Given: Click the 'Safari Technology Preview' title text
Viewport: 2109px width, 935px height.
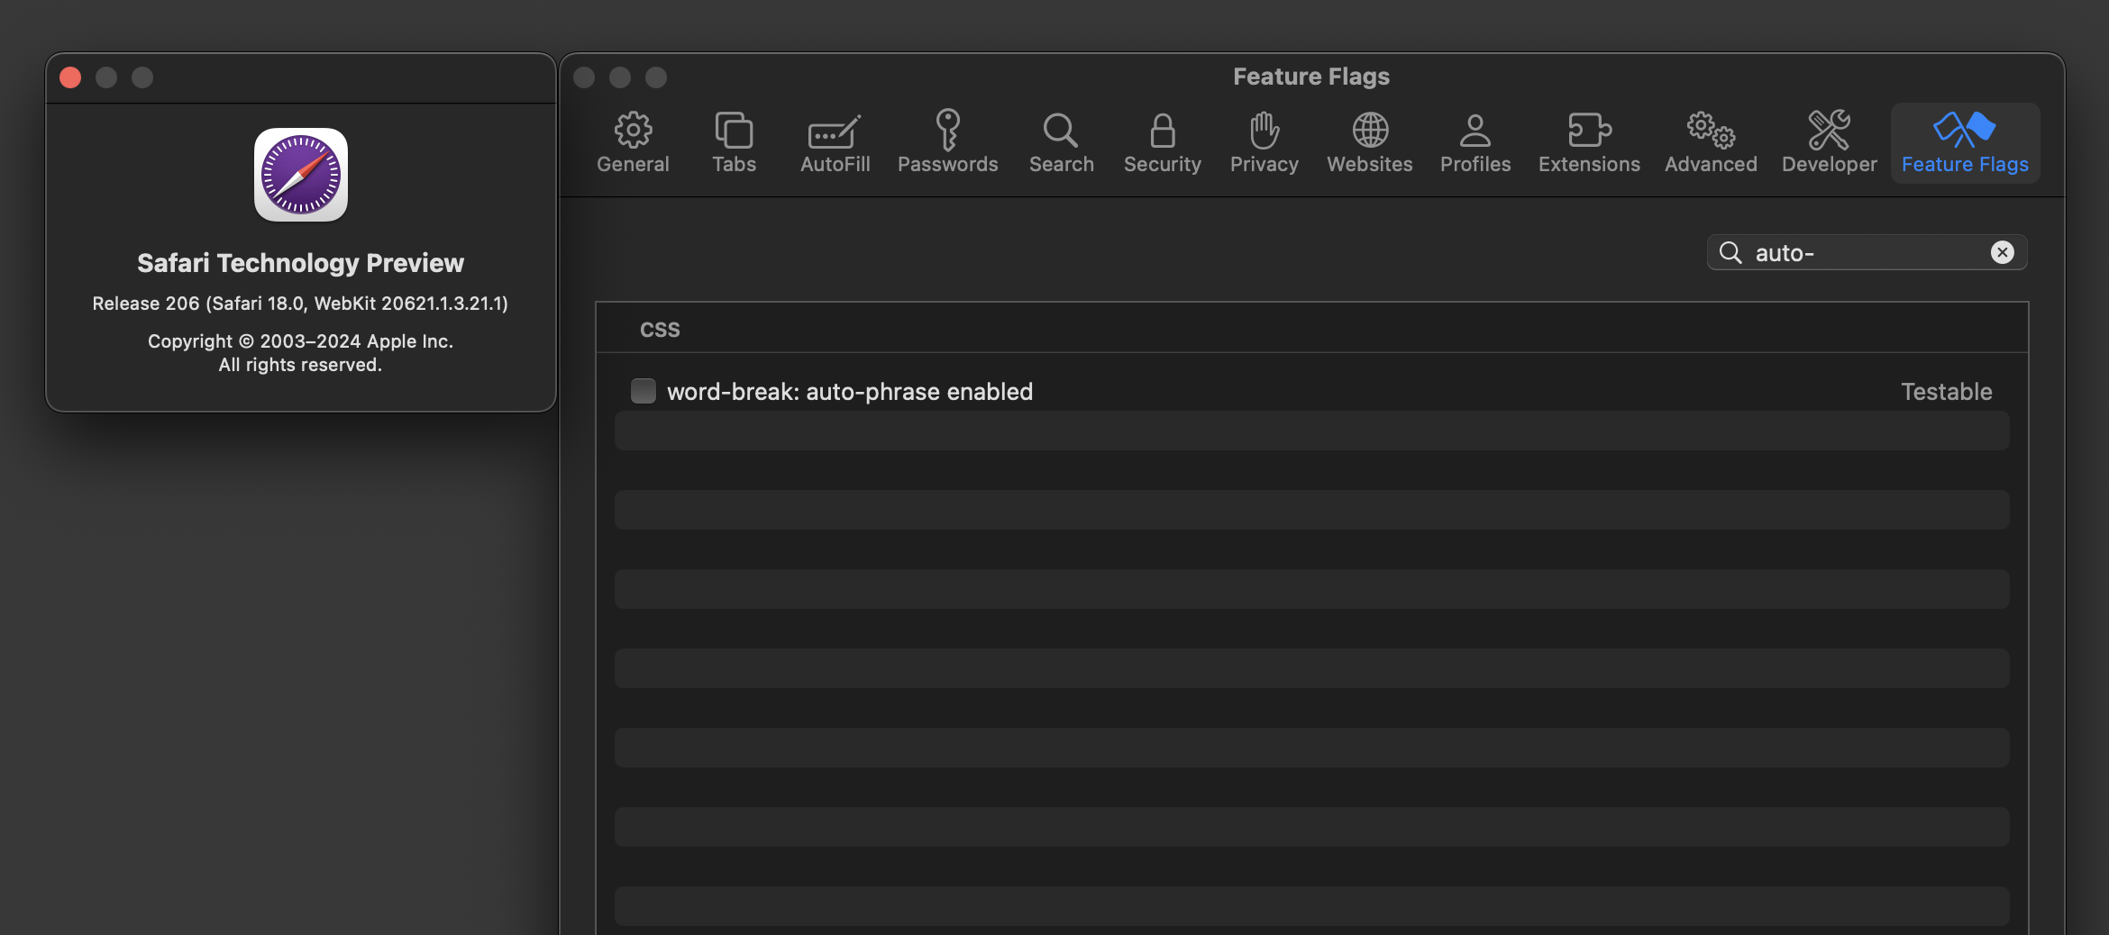Looking at the screenshot, I should pyautogui.click(x=300, y=262).
